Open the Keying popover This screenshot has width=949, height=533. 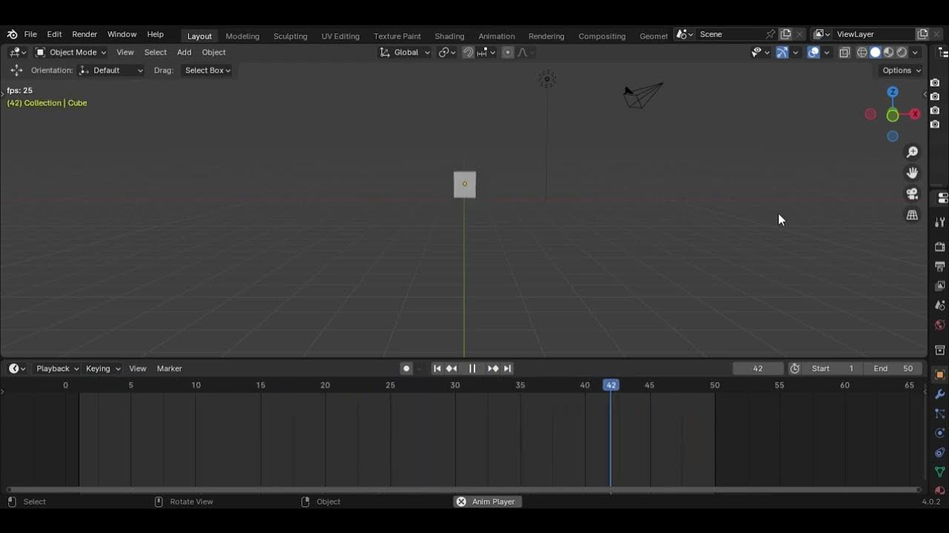102,369
